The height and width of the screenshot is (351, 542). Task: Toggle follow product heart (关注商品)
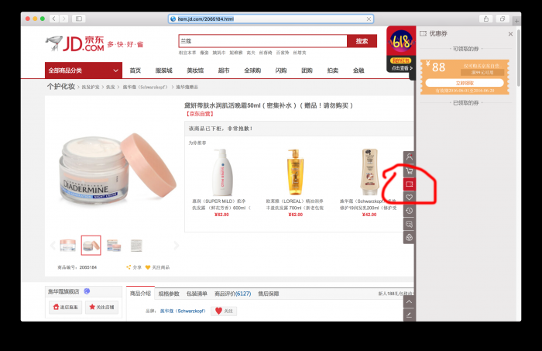[157, 267]
